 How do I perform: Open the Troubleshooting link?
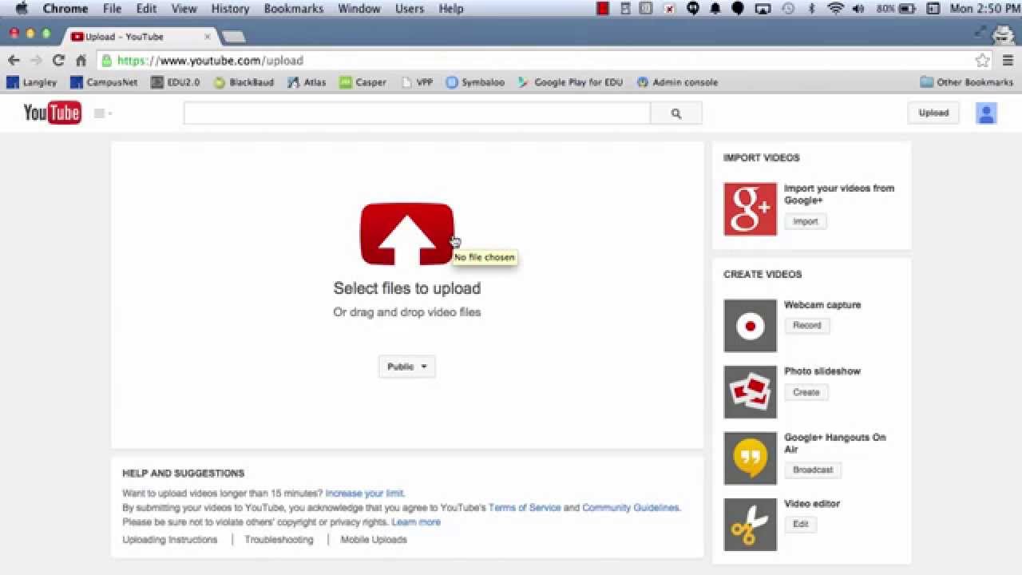coord(279,540)
